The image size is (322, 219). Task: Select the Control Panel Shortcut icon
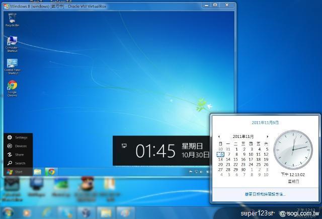12,66
